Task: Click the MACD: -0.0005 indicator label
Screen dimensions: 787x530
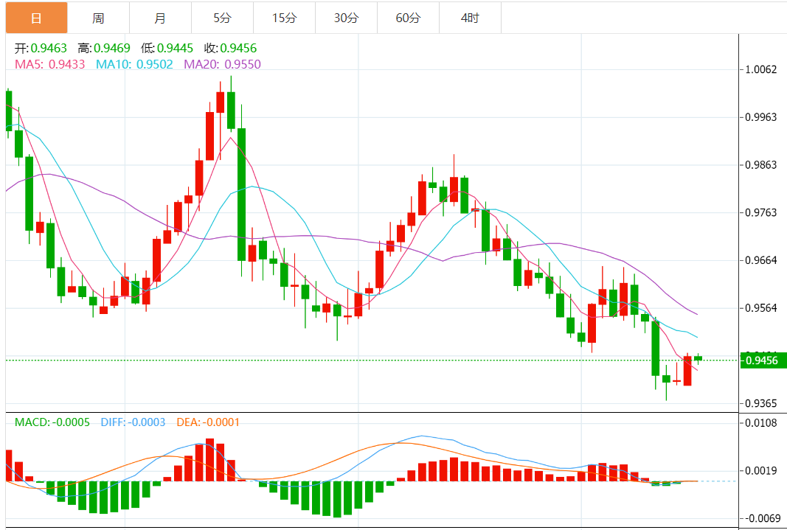Action: (x=52, y=422)
